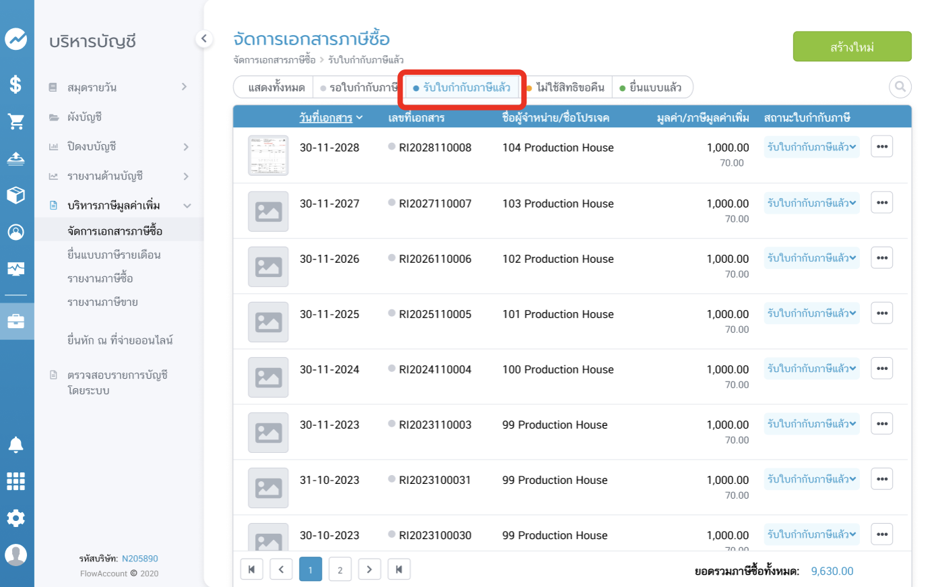Viewport: 938px width, 587px height.
Task: Click the green สร้างใหม่ button
Action: [x=852, y=47]
